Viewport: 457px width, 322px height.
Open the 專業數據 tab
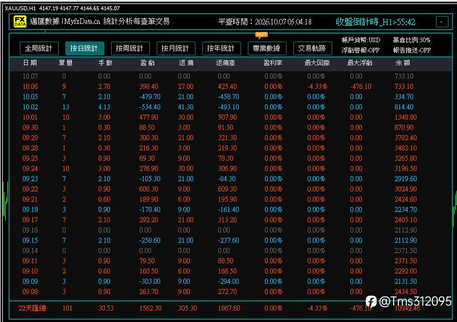pyautogui.click(x=267, y=48)
